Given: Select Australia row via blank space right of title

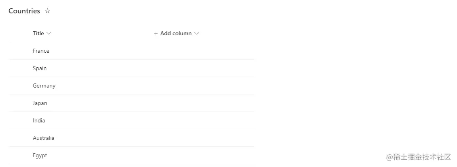Looking at the screenshot, I should 162,138.
